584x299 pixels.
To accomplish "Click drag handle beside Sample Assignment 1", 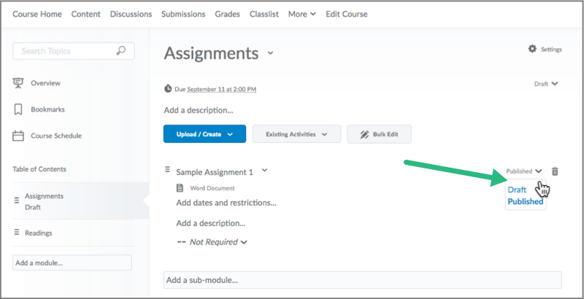I will point(167,170).
